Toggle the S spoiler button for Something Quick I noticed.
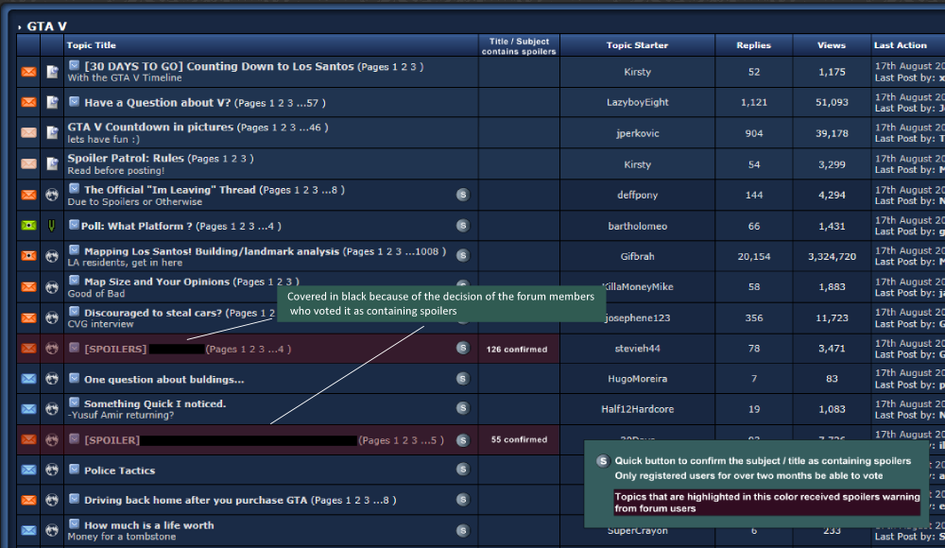The height and width of the screenshot is (548, 945). (463, 408)
